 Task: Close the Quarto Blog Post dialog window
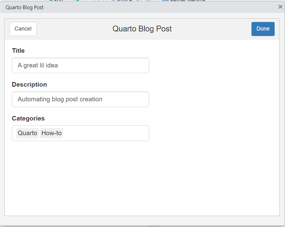point(280,7)
